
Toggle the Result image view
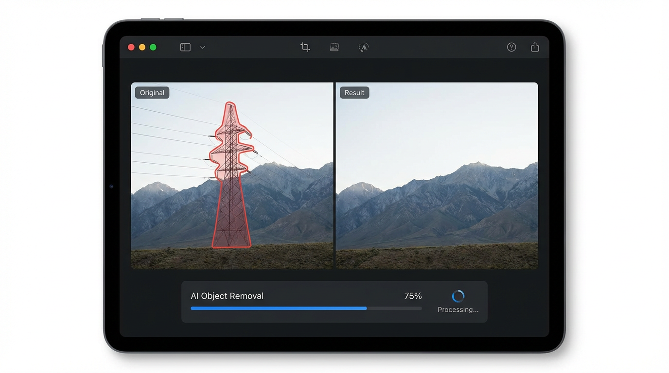pos(354,92)
